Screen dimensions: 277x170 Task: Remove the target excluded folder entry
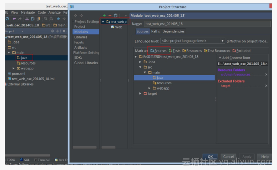coord(266,86)
